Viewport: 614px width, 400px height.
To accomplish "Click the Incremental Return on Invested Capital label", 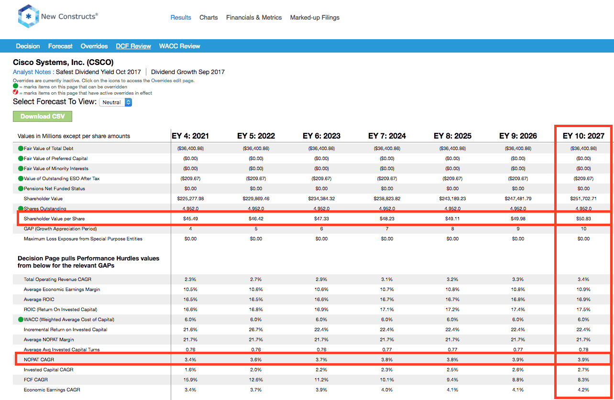I will coord(66,329).
